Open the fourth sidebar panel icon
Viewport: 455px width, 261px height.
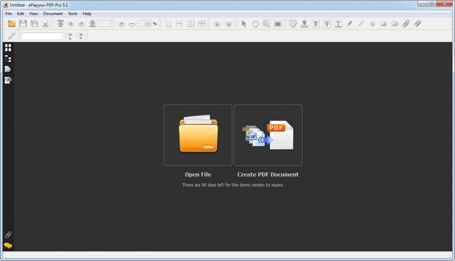[x=8, y=80]
